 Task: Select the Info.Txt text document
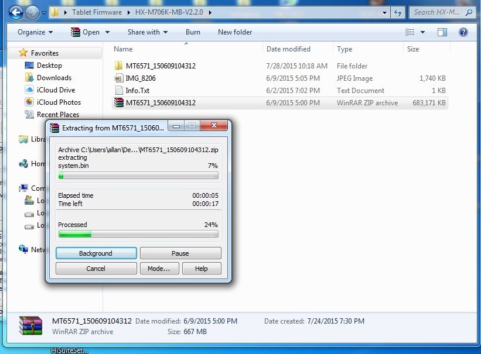(137, 91)
